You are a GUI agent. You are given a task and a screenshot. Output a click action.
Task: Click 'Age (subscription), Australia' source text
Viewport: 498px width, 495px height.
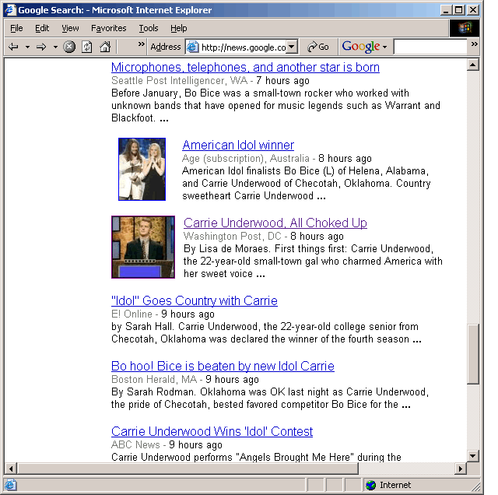click(246, 159)
